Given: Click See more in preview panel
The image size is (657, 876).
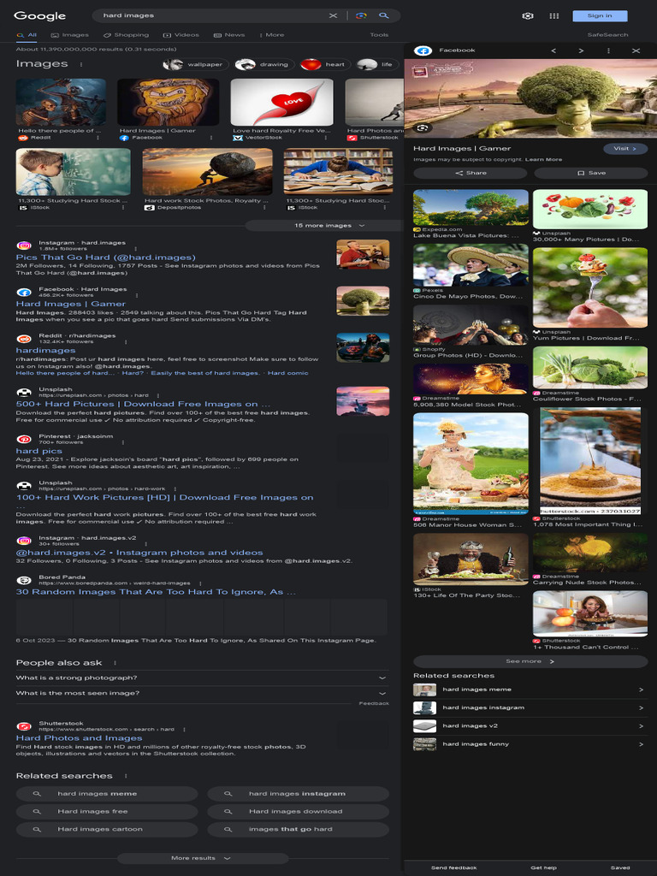Looking at the screenshot, I should point(530,661).
